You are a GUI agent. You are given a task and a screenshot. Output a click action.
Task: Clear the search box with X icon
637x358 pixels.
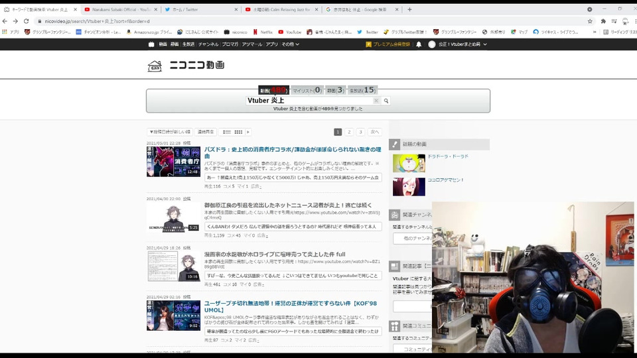click(x=376, y=101)
